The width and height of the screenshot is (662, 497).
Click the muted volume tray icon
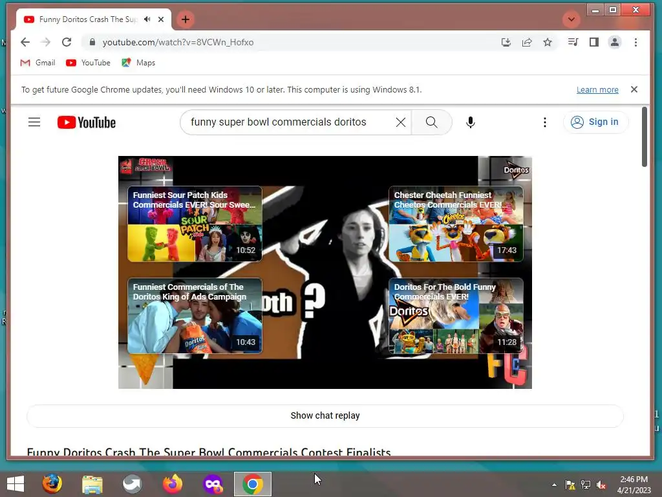(x=601, y=485)
